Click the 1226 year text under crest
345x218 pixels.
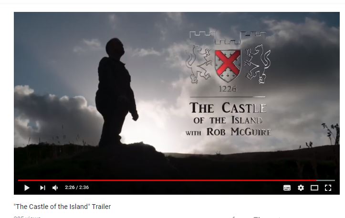(x=228, y=89)
